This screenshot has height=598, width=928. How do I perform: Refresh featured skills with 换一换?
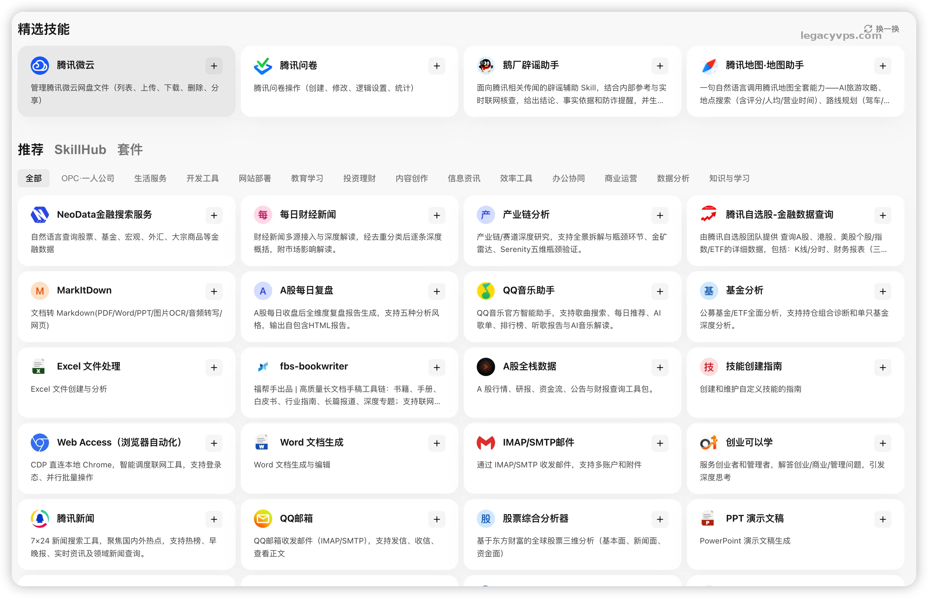pos(881,29)
